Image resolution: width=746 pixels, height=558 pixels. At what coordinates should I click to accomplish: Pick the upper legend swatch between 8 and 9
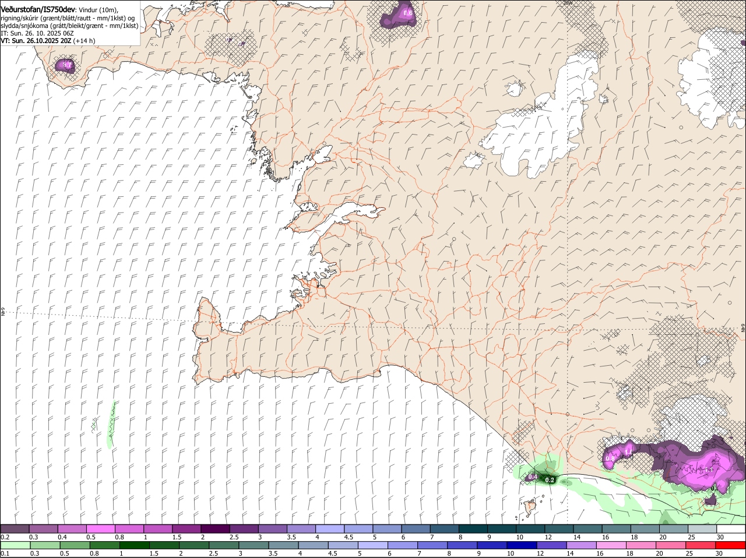(x=473, y=529)
